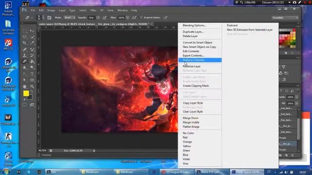Open the Opacity slider dropdown arrow
The width and height of the screenshot is (312, 175).
click(x=98, y=17)
